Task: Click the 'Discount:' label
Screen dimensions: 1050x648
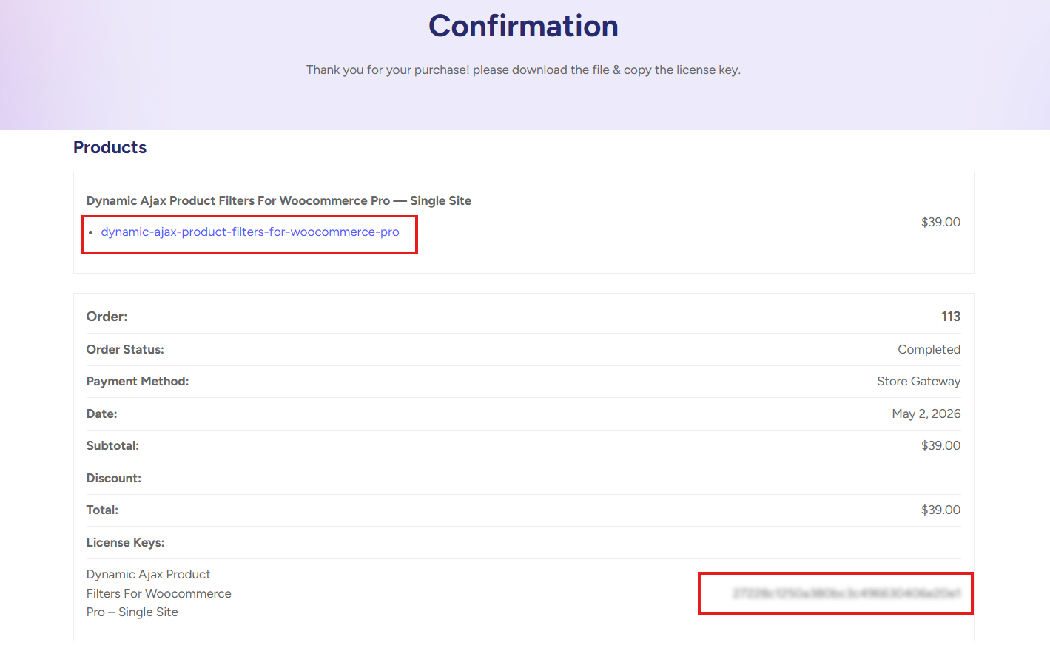Action: pos(114,479)
